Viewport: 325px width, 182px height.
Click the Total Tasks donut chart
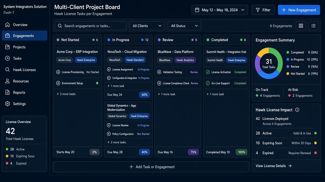click(x=269, y=63)
